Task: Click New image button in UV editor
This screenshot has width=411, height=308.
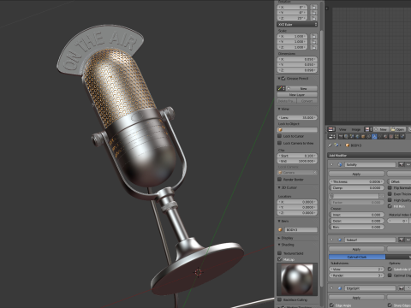Action: pyautogui.click(x=380, y=129)
